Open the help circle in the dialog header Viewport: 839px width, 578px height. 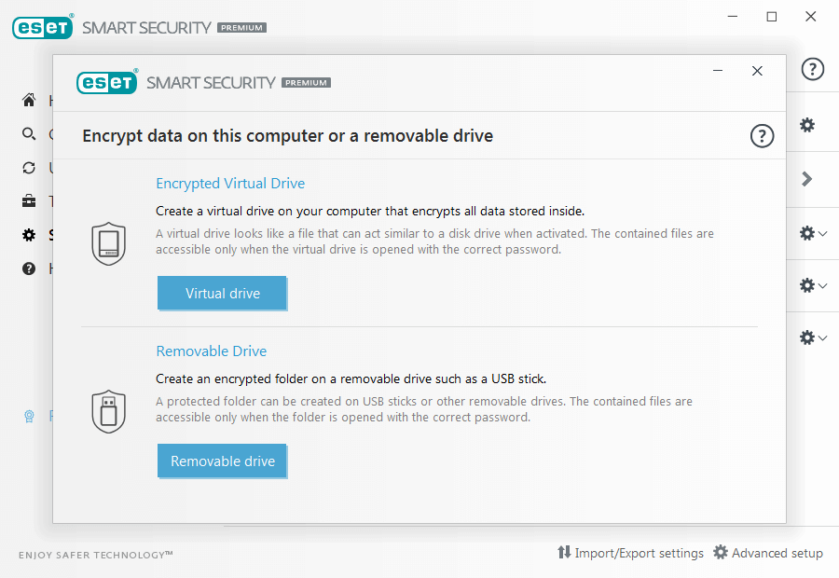coord(762,136)
